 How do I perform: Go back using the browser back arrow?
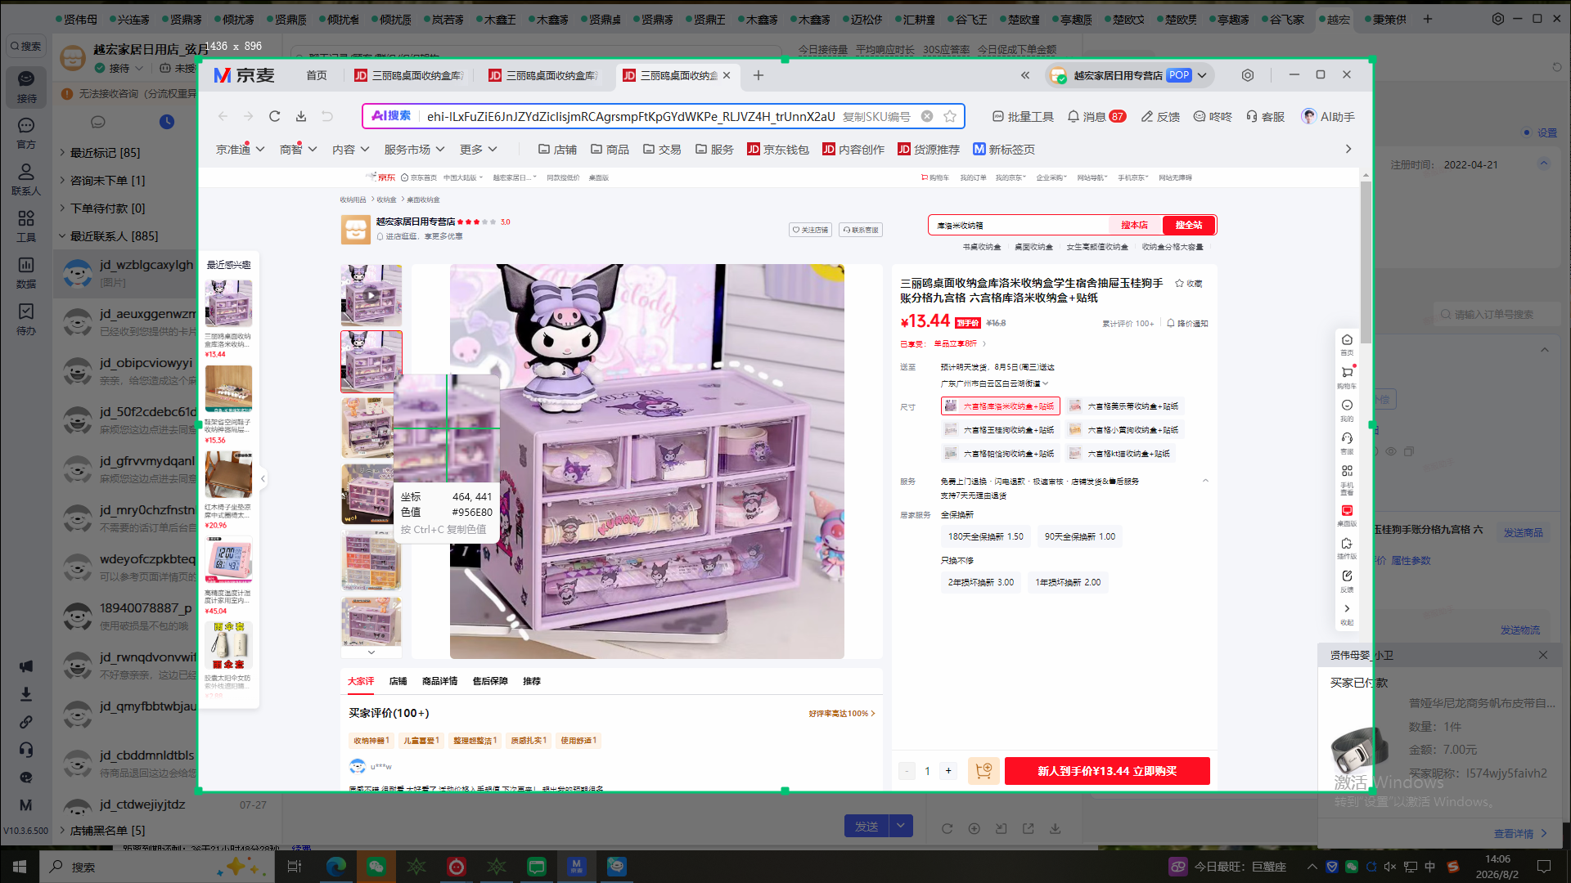[x=223, y=117]
